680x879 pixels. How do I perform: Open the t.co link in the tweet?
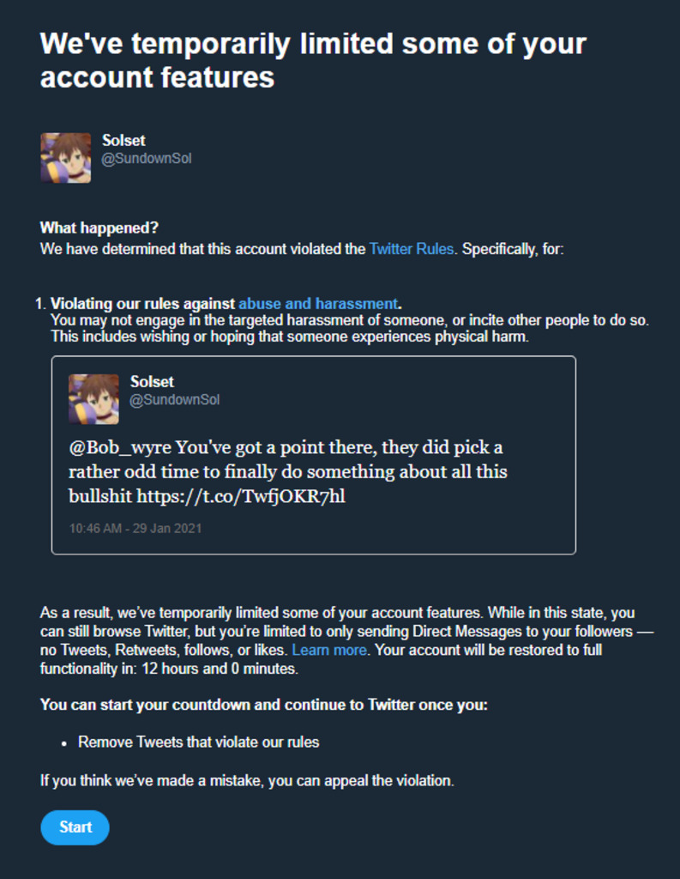point(241,496)
